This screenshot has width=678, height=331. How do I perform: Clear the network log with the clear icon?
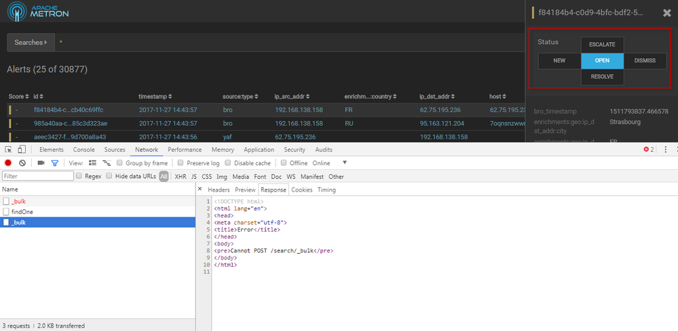point(22,163)
